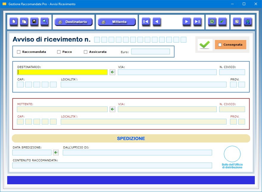
Task: Click the large green checkmark image
Action: tap(205, 45)
